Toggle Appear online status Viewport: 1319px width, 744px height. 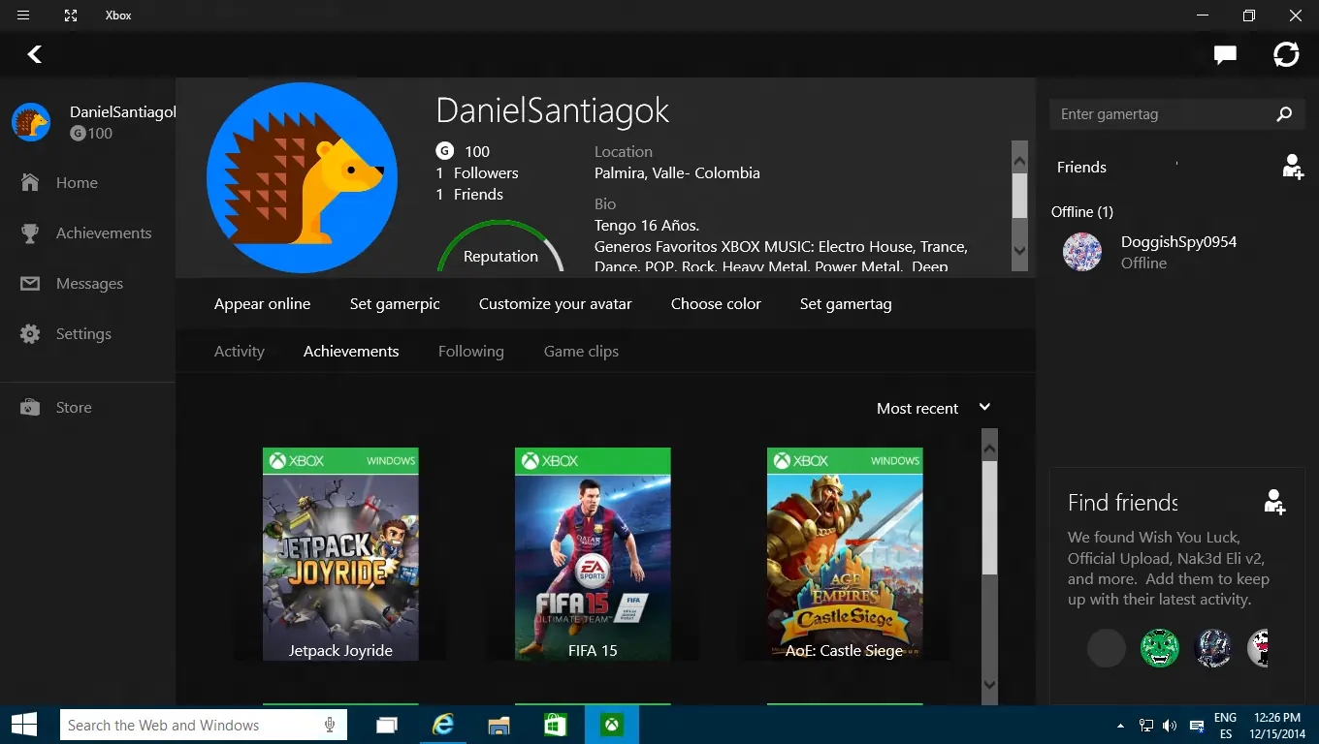262,303
